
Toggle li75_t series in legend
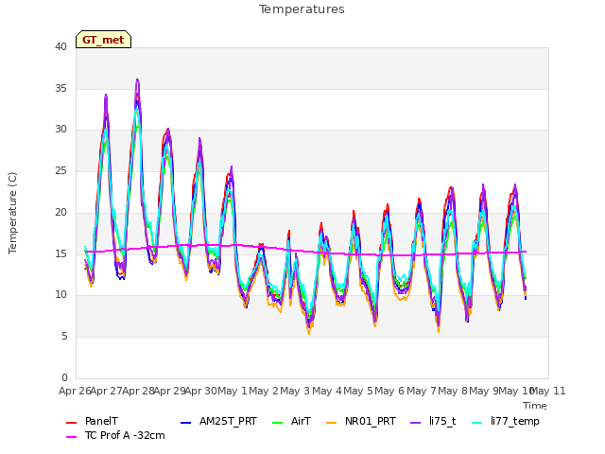(433, 421)
